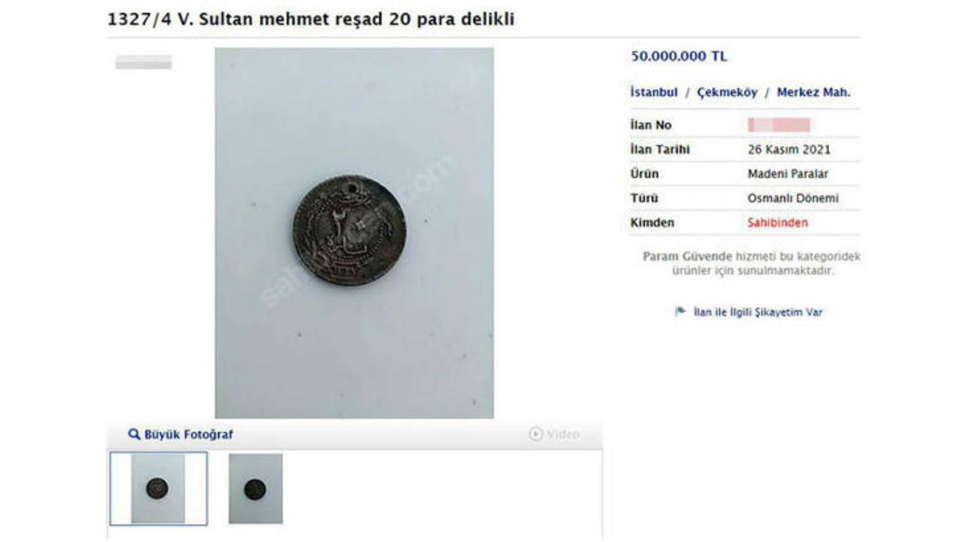This screenshot has height=542, width=964.
Task: Click the listing title about Sultan Mehmet Reşad
Action: [311, 20]
